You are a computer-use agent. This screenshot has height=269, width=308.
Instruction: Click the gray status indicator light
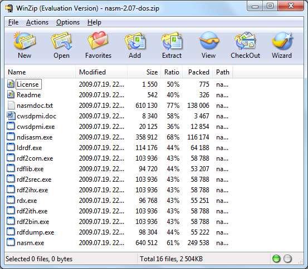tap(287, 258)
